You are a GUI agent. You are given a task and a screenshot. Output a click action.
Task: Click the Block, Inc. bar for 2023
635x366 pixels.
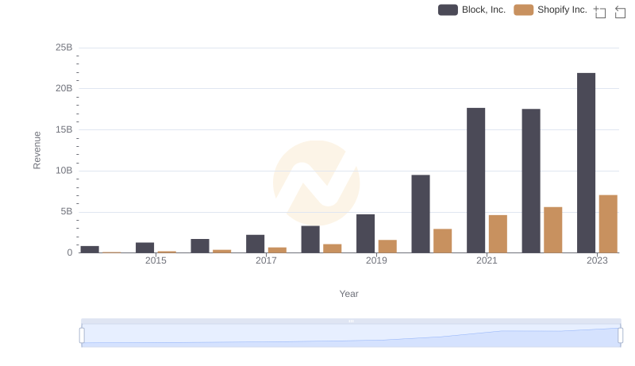[x=586, y=164]
